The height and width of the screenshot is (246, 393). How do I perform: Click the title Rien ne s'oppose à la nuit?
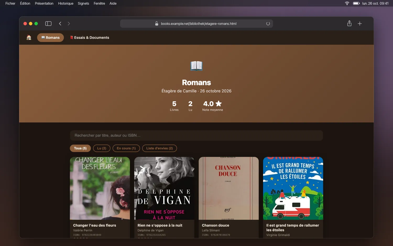point(160,225)
